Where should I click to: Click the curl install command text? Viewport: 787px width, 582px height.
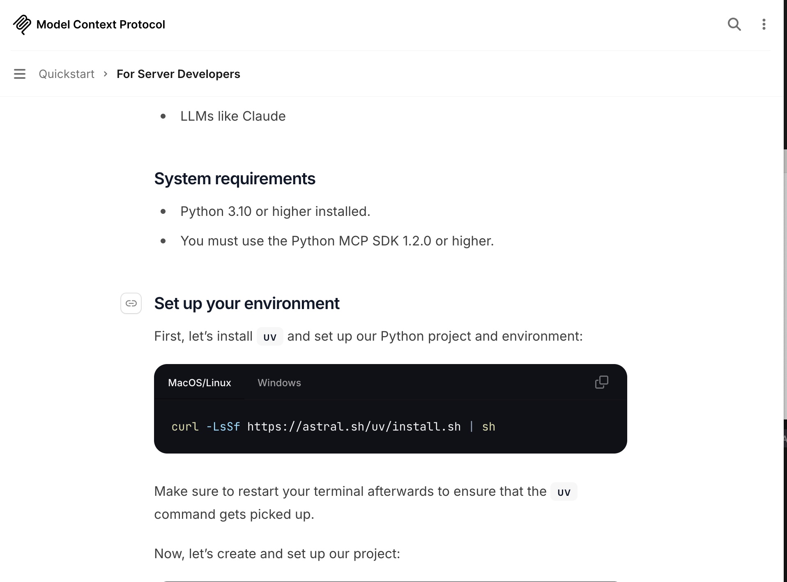coord(333,427)
